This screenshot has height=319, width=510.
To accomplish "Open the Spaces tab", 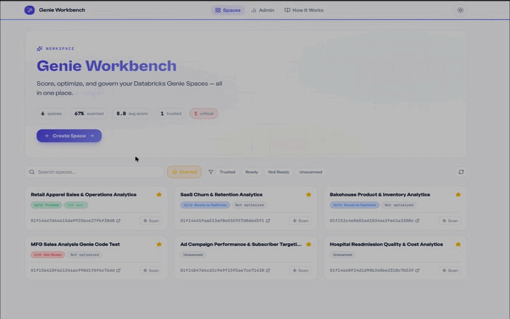I will pyautogui.click(x=228, y=10).
